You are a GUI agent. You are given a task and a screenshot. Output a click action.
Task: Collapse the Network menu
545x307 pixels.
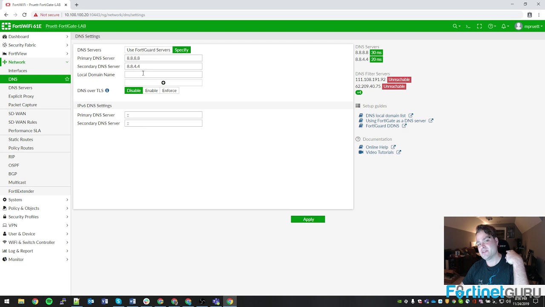(35, 62)
